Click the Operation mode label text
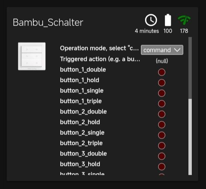Screen dimensions: 206x189 99,48
